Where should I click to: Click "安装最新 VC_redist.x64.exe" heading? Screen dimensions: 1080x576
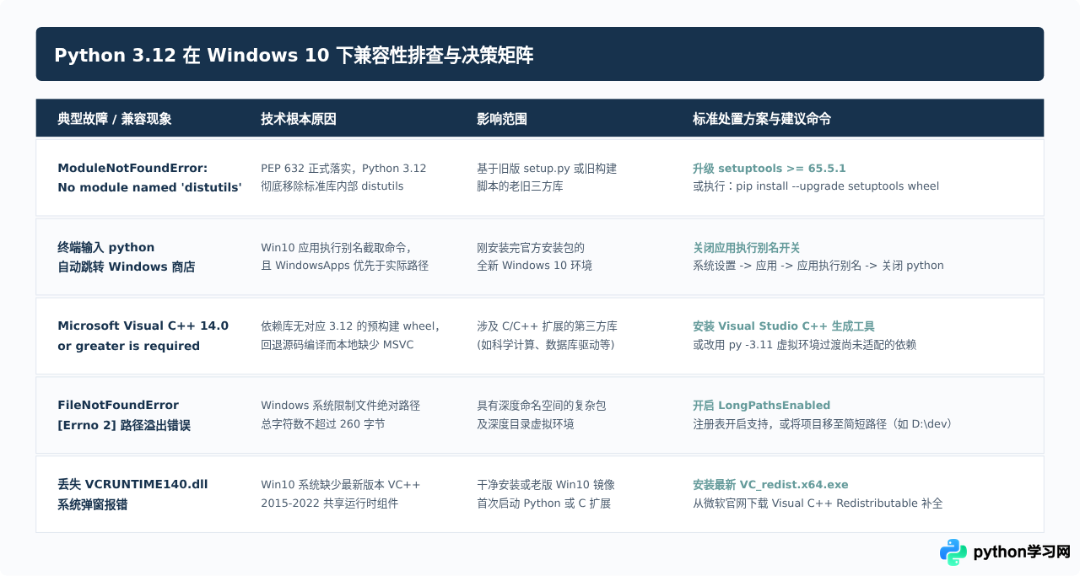click(770, 485)
